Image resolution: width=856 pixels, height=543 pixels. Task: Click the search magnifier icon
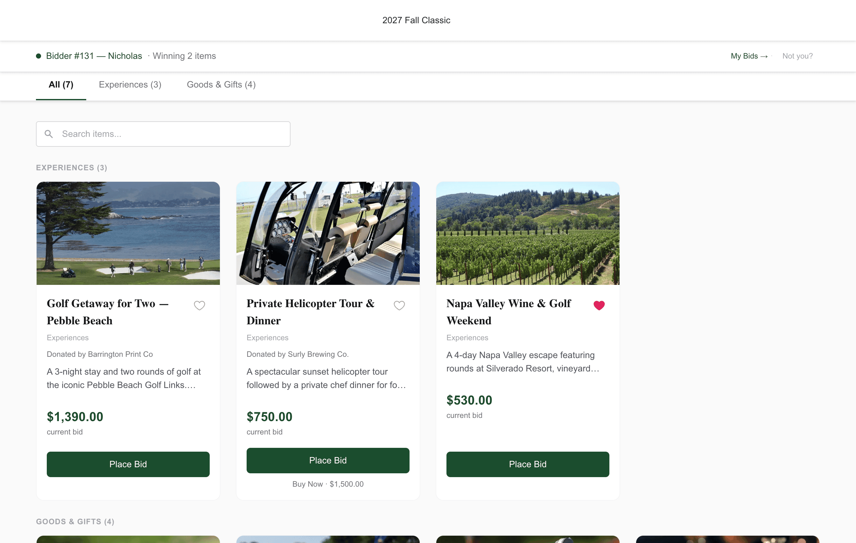point(49,134)
